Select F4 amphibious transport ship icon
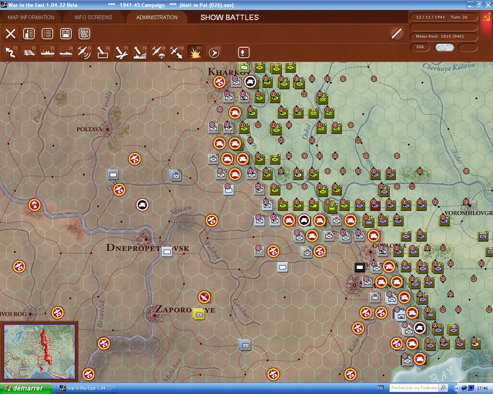 tap(66, 52)
